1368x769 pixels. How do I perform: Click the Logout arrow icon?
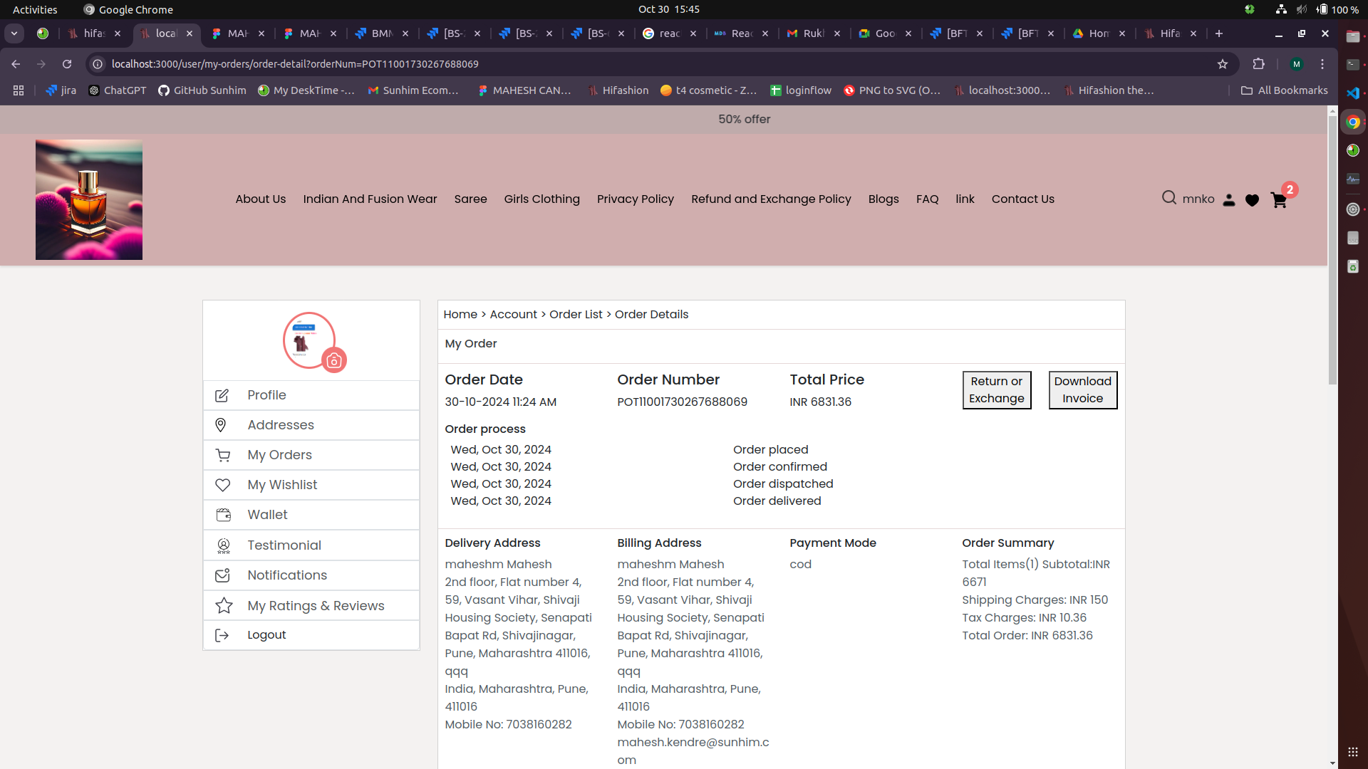[222, 635]
